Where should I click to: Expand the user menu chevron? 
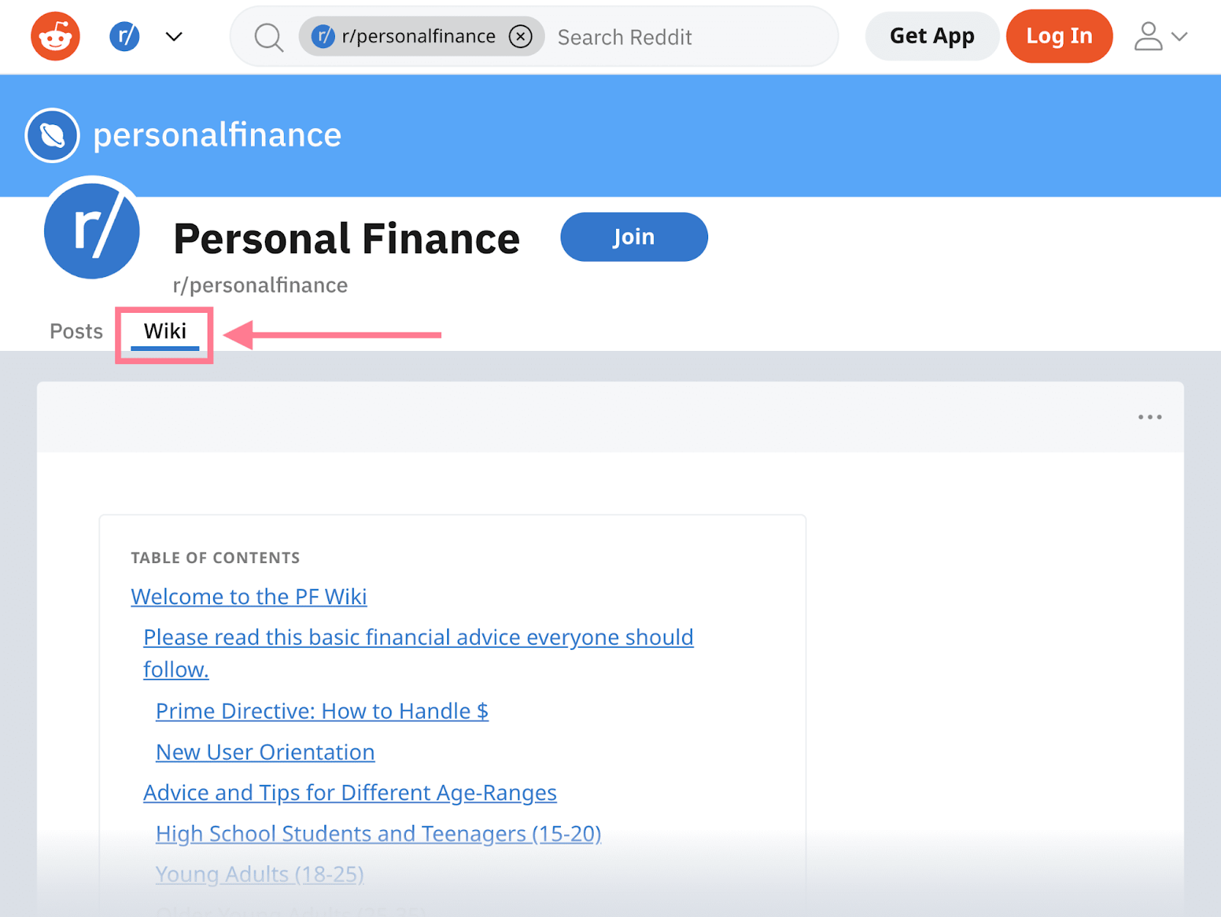(1180, 37)
